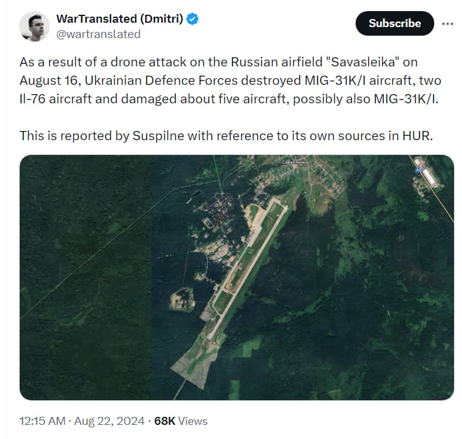Click the Cyrillic village label on the map

295,162
